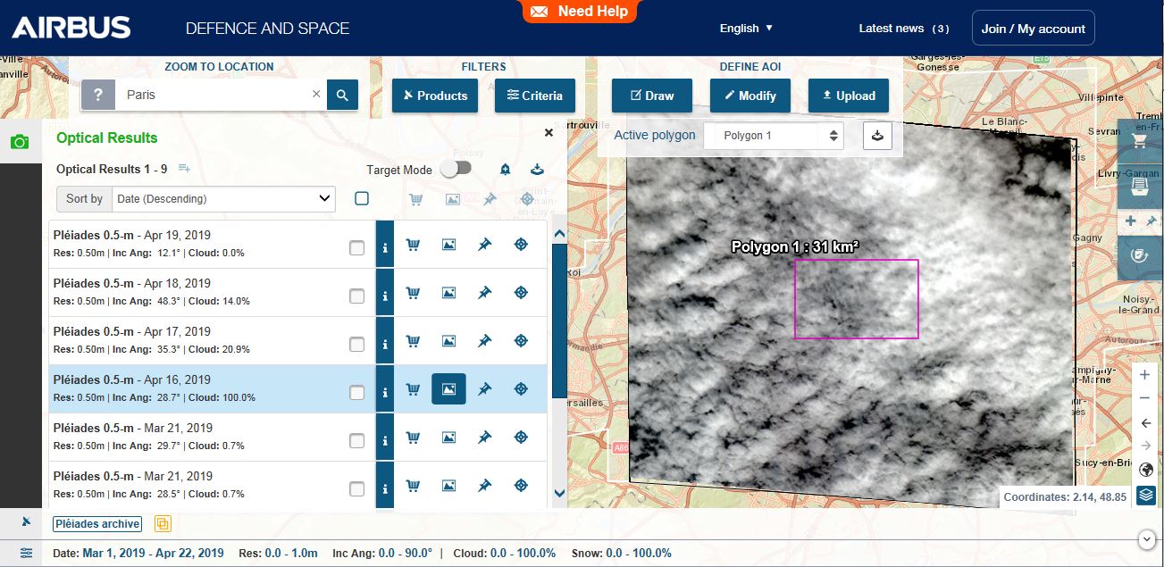Image resolution: width=1164 pixels, height=567 pixels.
Task: Open the Active polygon selector showing Polygon 1
Action: click(x=774, y=136)
